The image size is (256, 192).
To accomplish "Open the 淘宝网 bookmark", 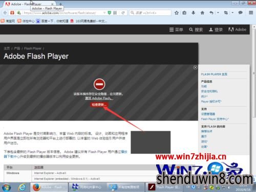I will 8,21.
